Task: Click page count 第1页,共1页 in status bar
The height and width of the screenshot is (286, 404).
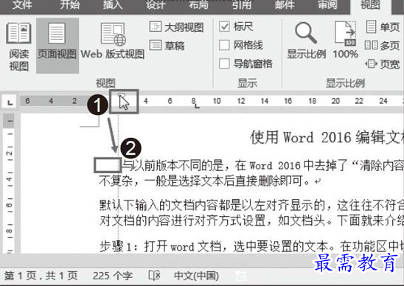Action: [41, 276]
